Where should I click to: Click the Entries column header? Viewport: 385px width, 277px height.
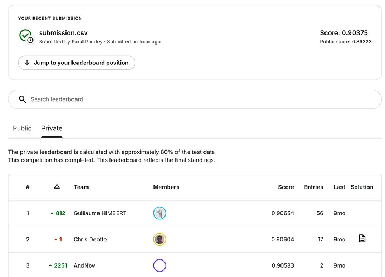click(313, 187)
